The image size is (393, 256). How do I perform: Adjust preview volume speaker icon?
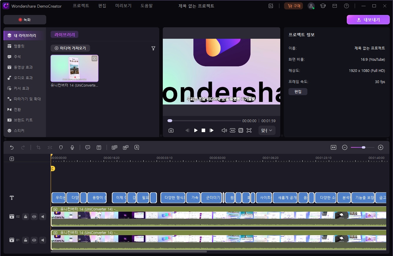click(224, 130)
